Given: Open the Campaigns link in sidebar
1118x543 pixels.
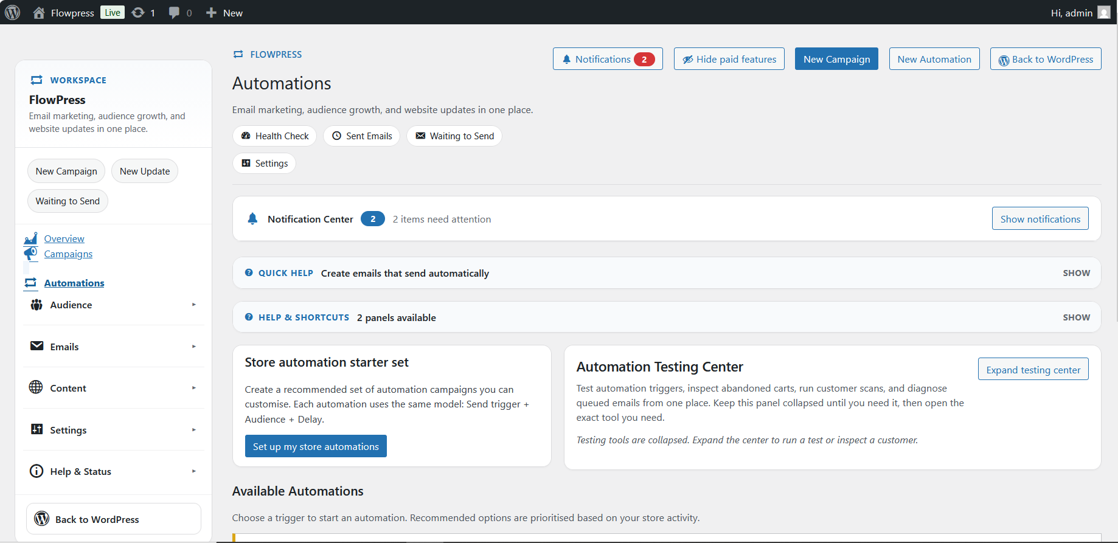Looking at the screenshot, I should (68, 254).
